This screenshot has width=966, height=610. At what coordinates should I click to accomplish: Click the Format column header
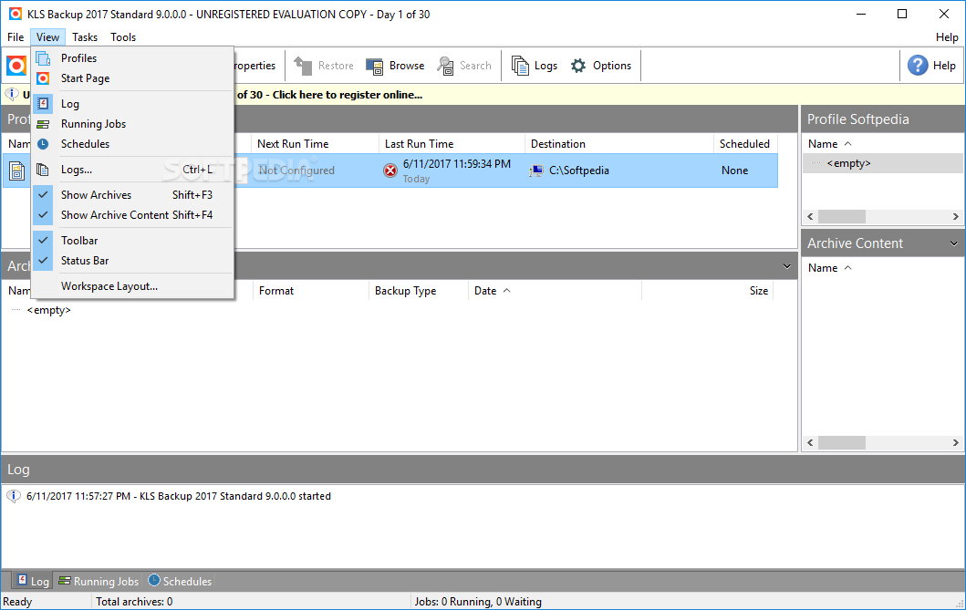310,291
